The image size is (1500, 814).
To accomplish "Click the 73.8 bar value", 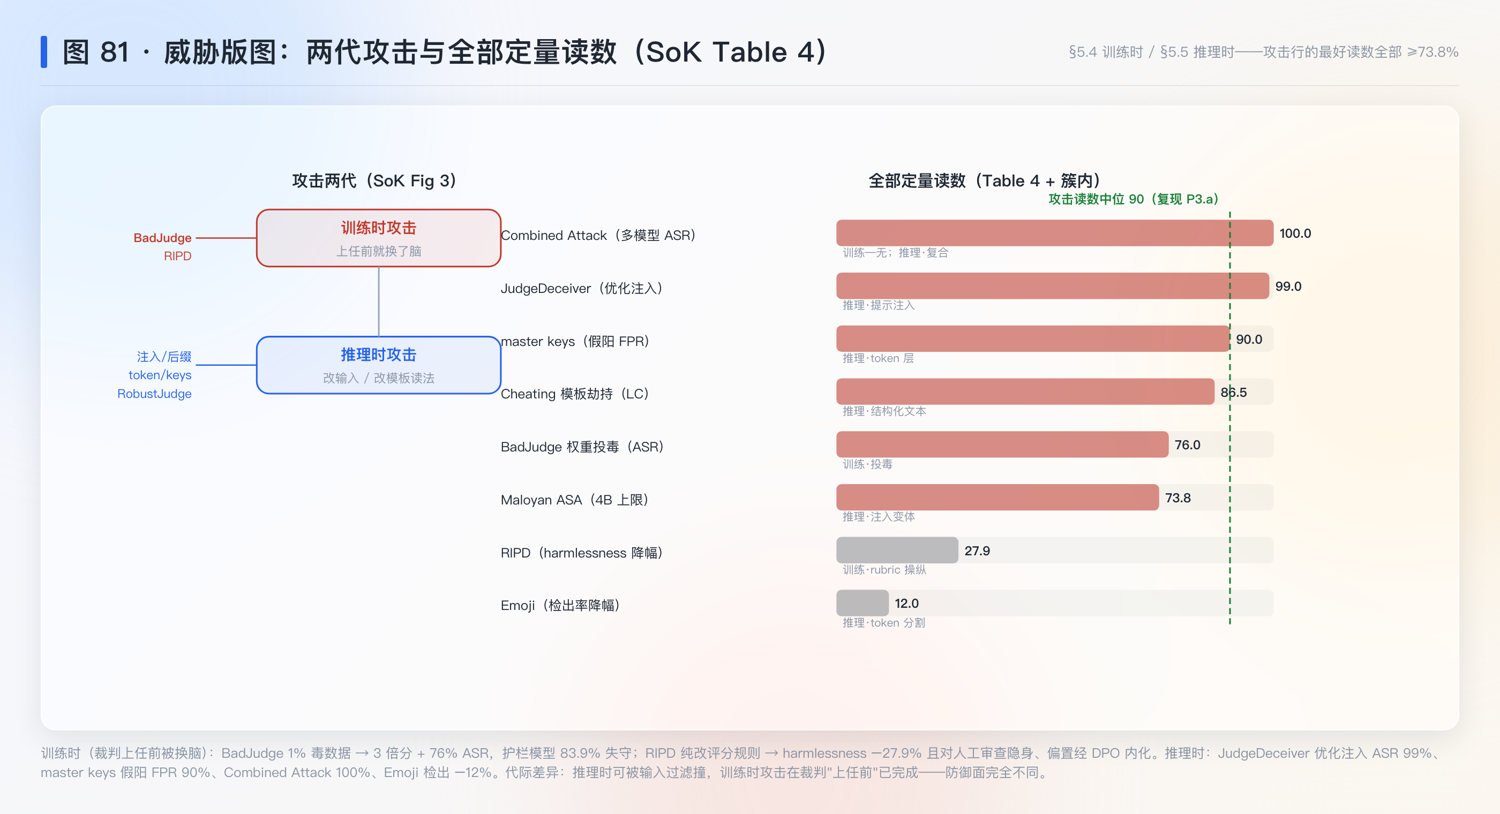I will coord(1178,498).
